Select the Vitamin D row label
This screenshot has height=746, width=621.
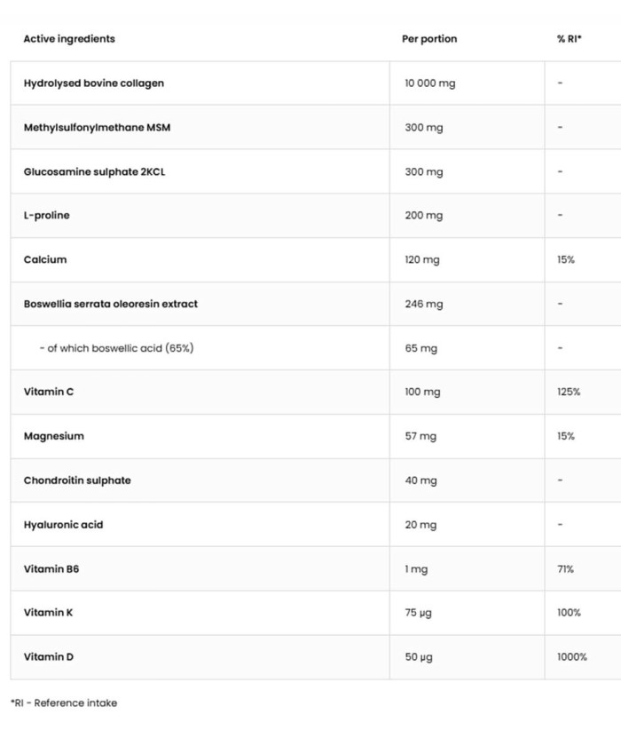pos(49,657)
